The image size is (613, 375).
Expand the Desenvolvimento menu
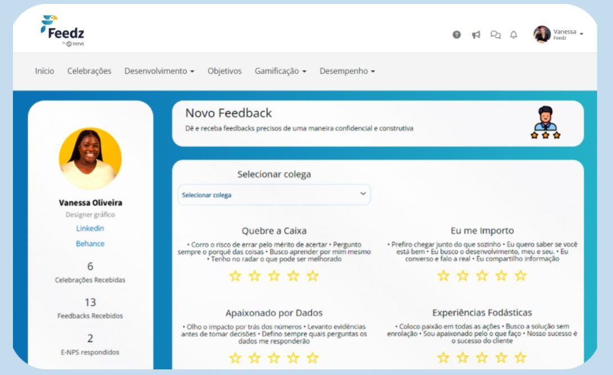159,71
